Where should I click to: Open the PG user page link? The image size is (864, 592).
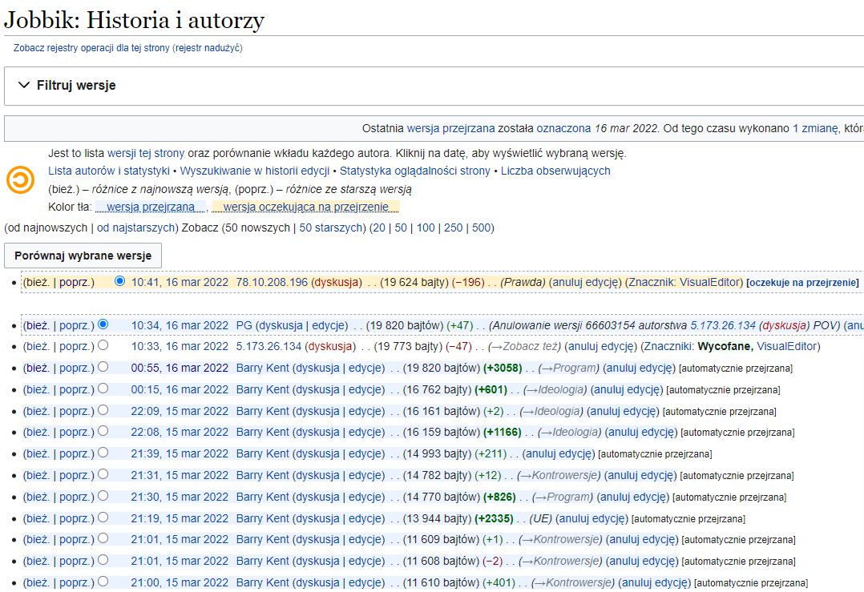click(x=244, y=325)
